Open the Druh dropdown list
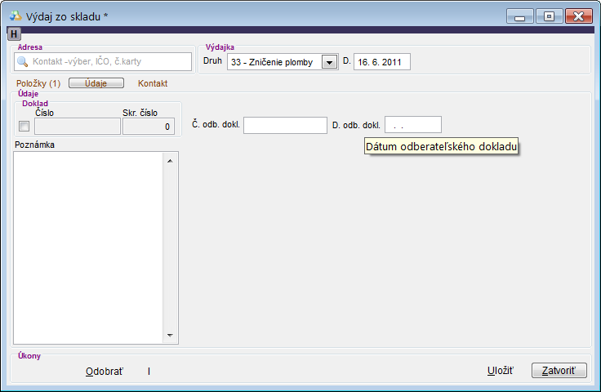 pos(329,62)
